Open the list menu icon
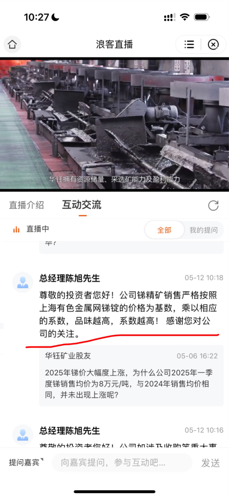Screen dimensions: 229x498 (x=189, y=45)
